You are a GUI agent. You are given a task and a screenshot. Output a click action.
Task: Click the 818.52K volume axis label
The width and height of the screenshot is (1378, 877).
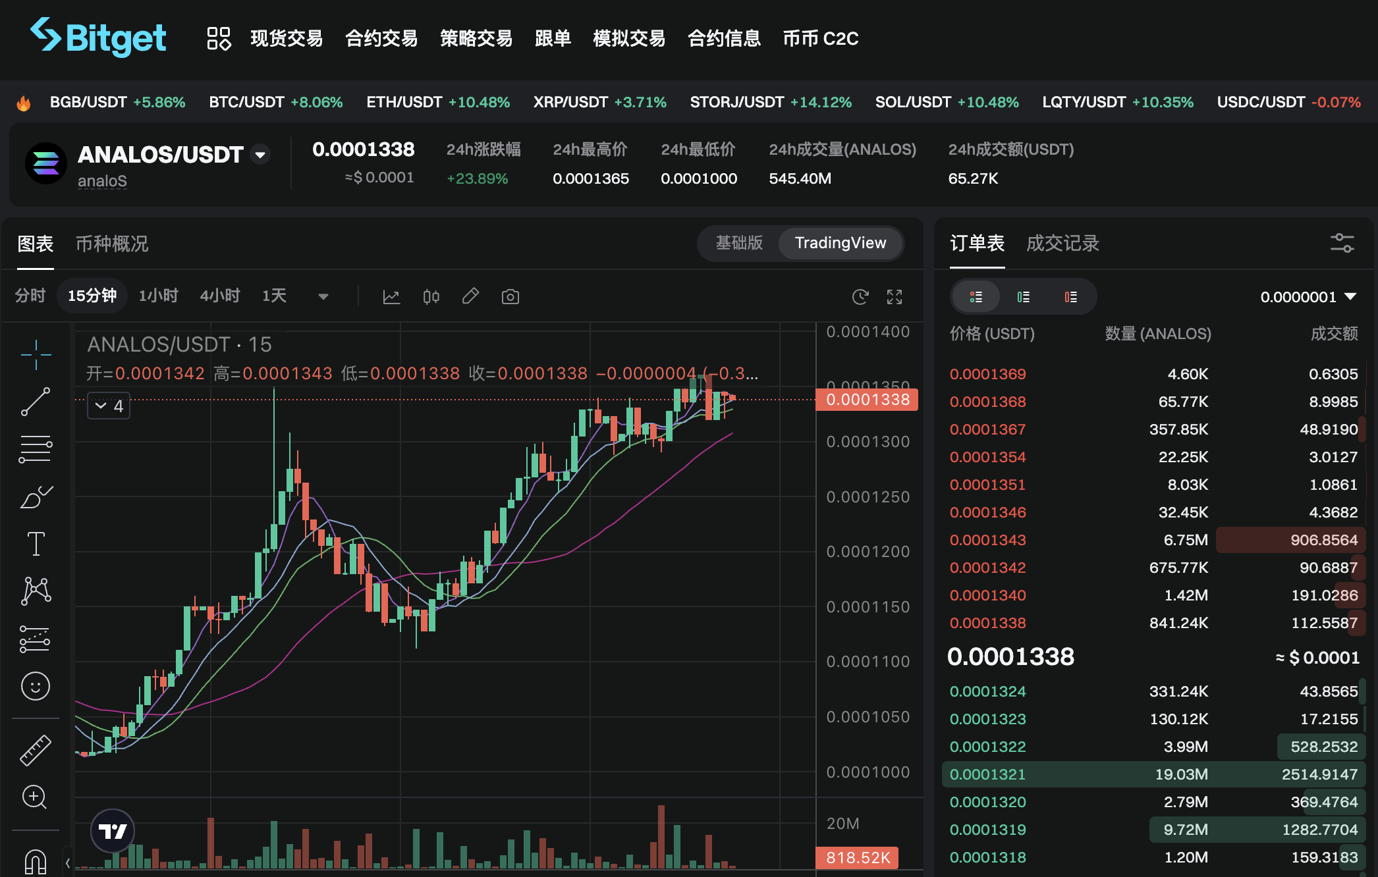click(858, 858)
